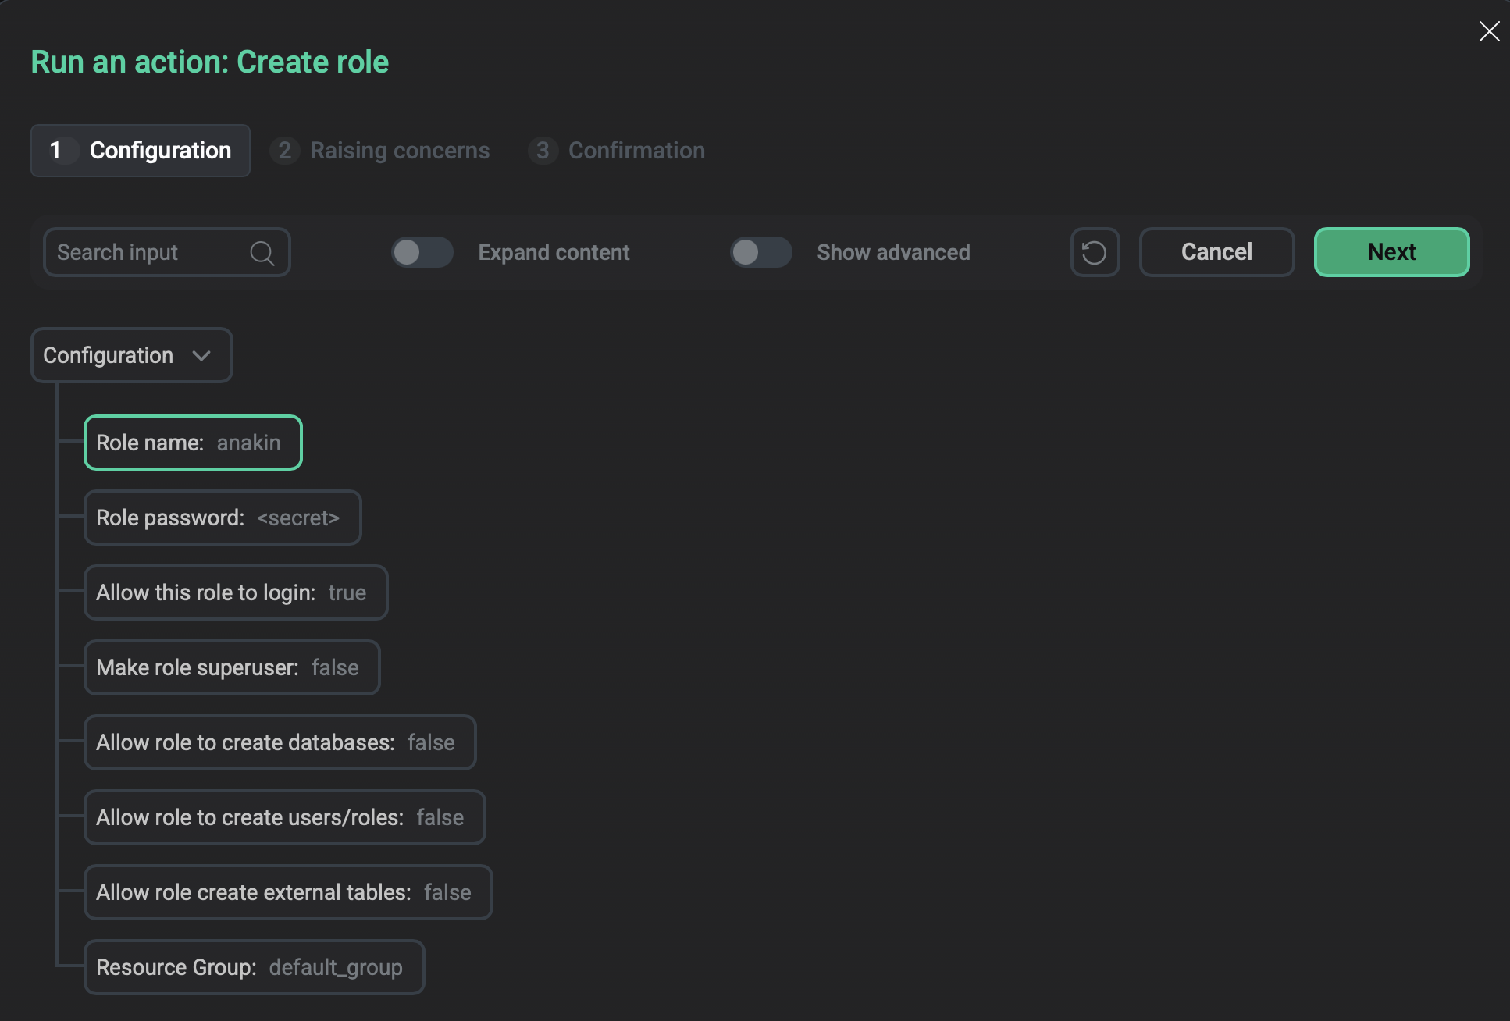The width and height of the screenshot is (1510, 1021).
Task: Open the Role password secret field
Action: pyautogui.click(x=223, y=518)
